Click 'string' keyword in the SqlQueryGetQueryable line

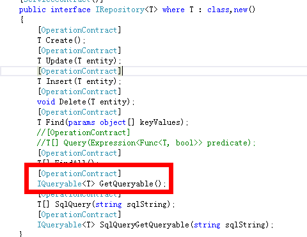click(207, 225)
